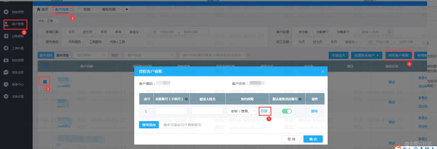
Task: Click the 系统设置 gear icon
Action: click(x=6, y=97)
